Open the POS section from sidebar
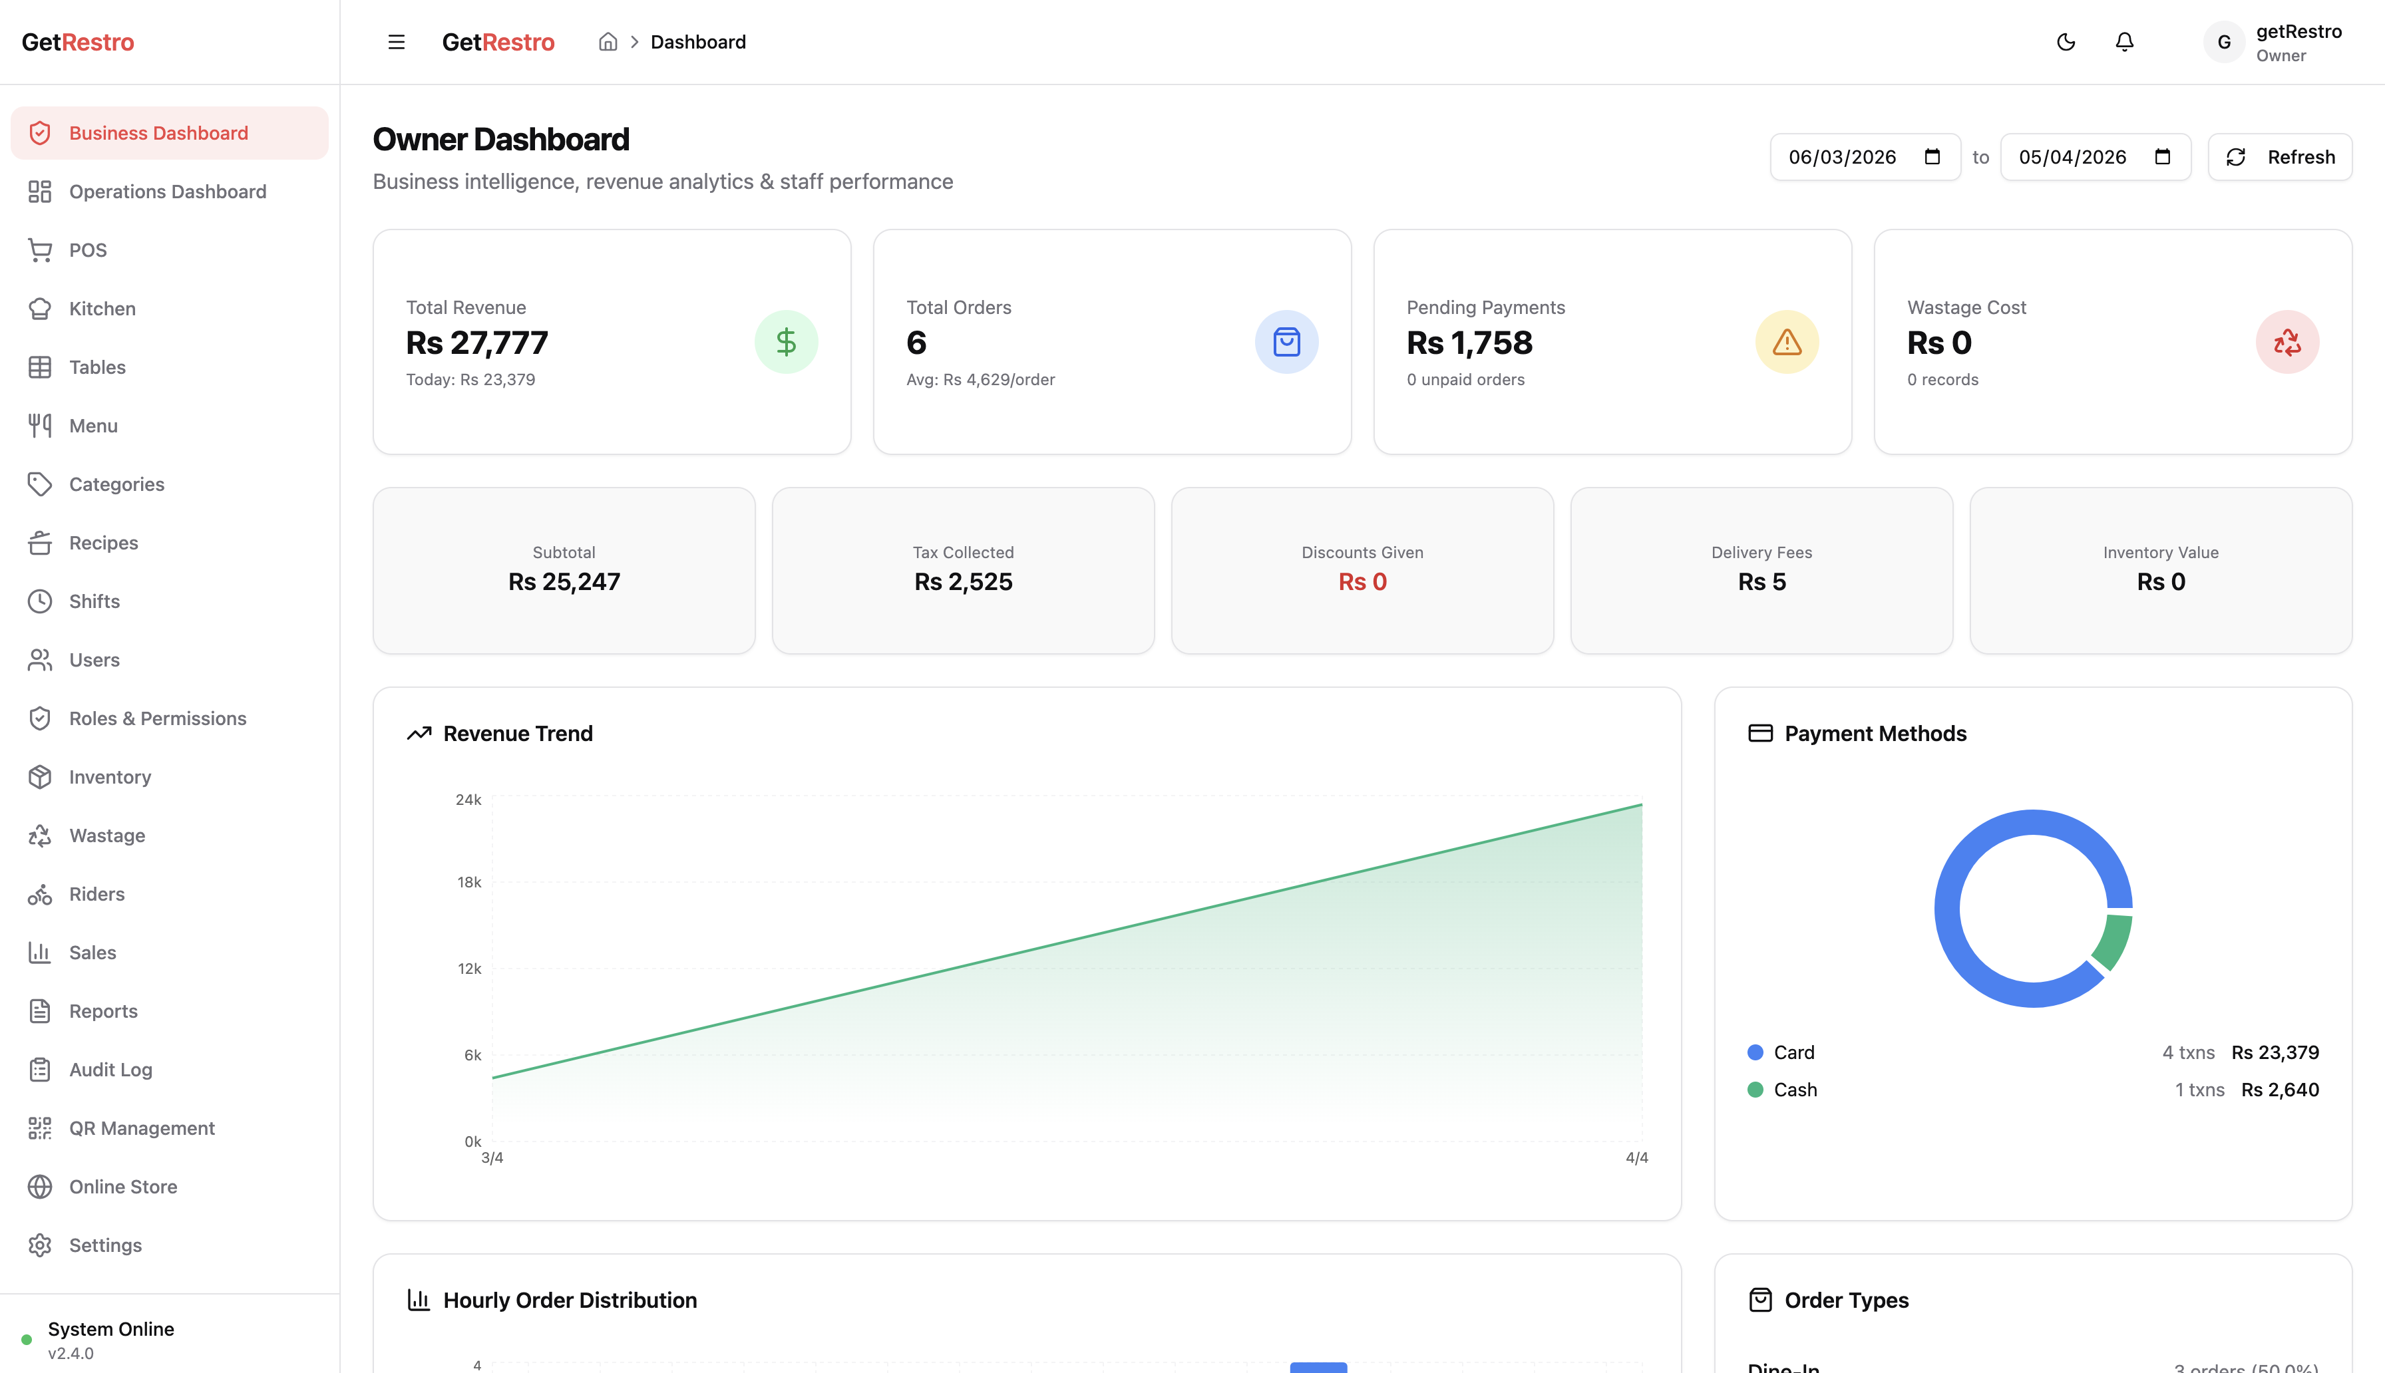The width and height of the screenshot is (2385, 1373). 87,249
